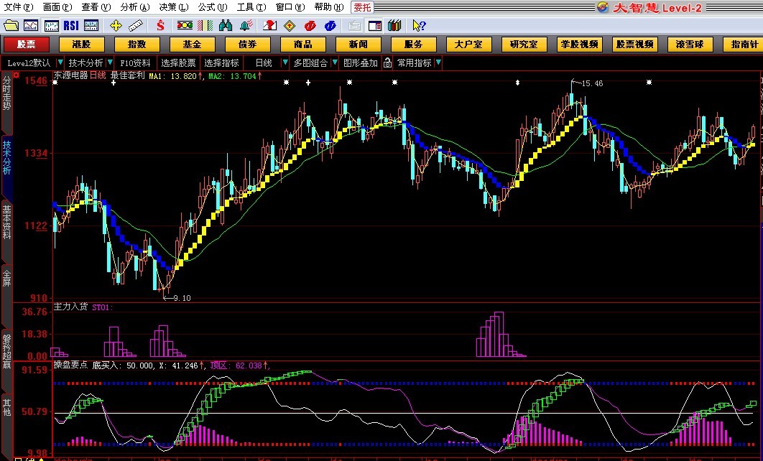This screenshot has height=461, width=763.
Task: Click the red dollar sign icon
Action: point(160,25)
